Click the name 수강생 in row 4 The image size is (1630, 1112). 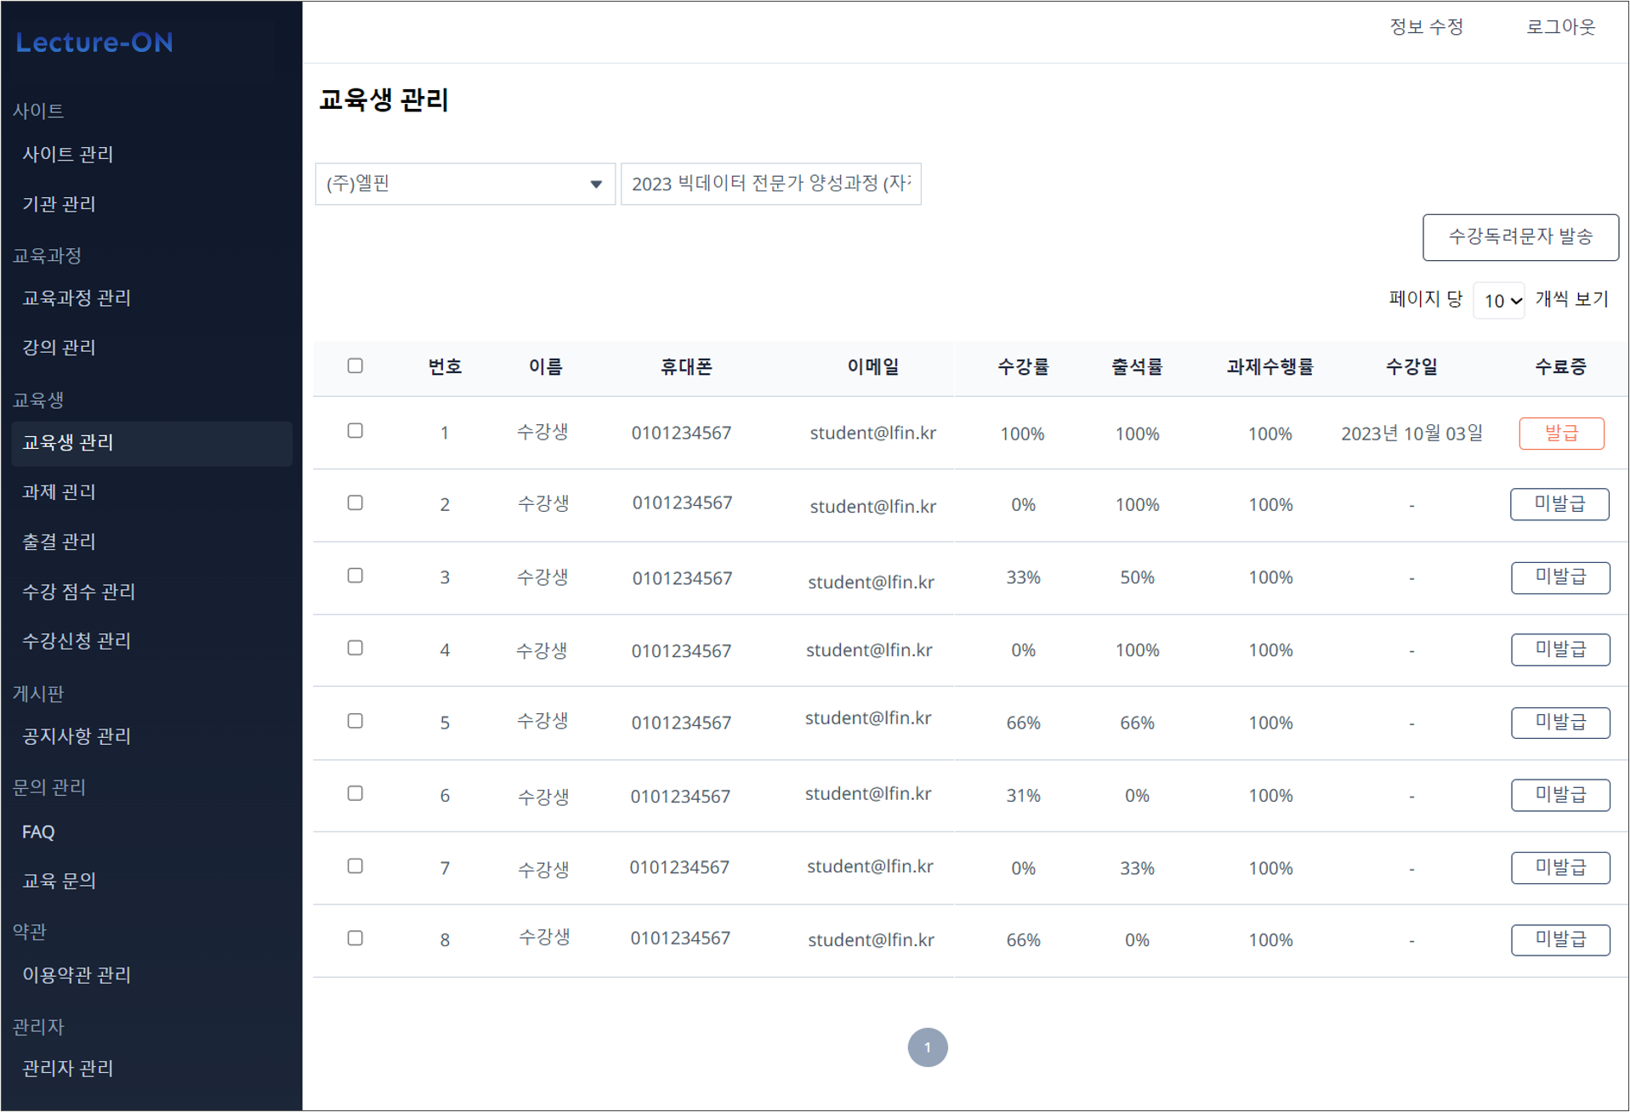542,650
